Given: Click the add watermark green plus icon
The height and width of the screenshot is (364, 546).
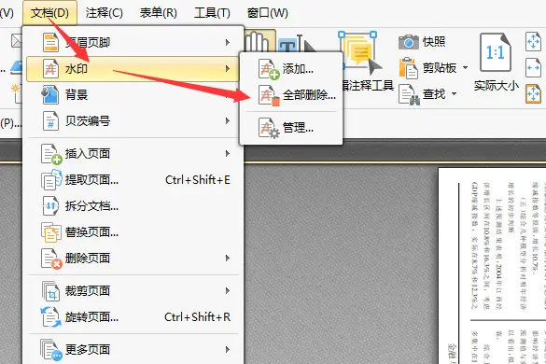Looking at the screenshot, I should (x=269, y=69).
